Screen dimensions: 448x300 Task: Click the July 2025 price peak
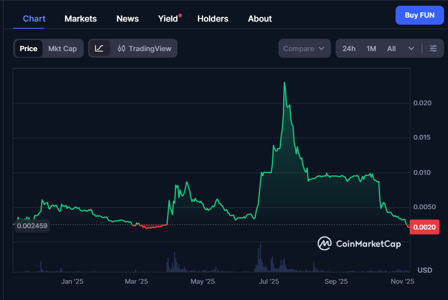tap(285, 83)
